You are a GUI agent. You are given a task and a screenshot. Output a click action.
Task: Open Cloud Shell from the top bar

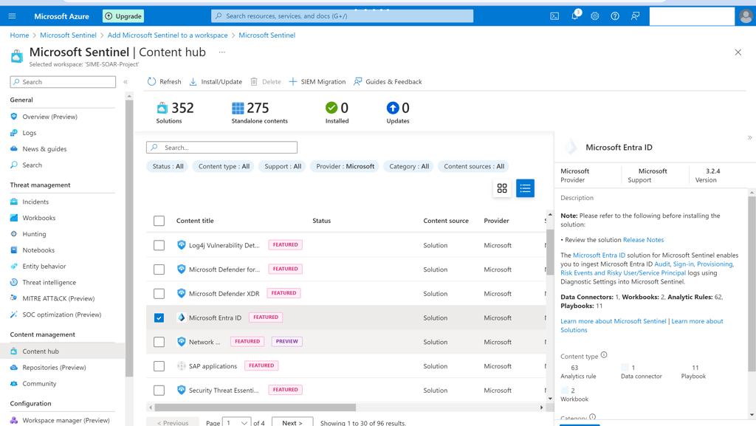coord(554,16)
